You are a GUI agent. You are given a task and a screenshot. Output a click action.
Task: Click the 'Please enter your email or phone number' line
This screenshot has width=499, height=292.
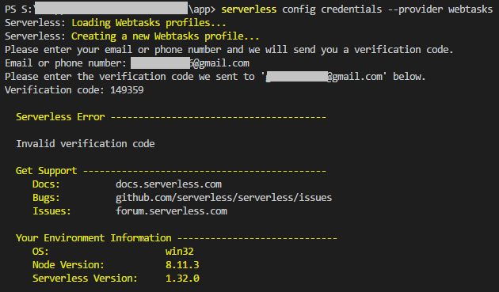[229, 50]
